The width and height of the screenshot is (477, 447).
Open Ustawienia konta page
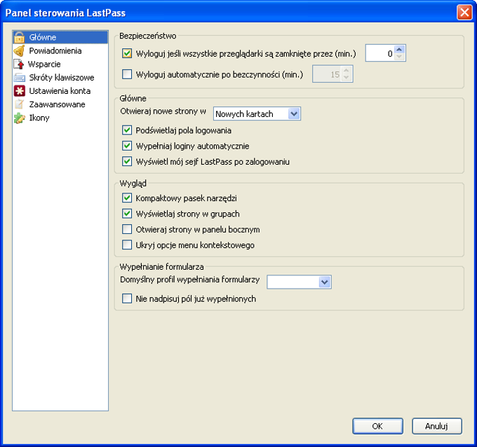point(60,91)
